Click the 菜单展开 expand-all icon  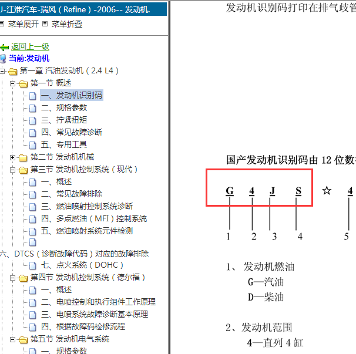coord(2,24)
